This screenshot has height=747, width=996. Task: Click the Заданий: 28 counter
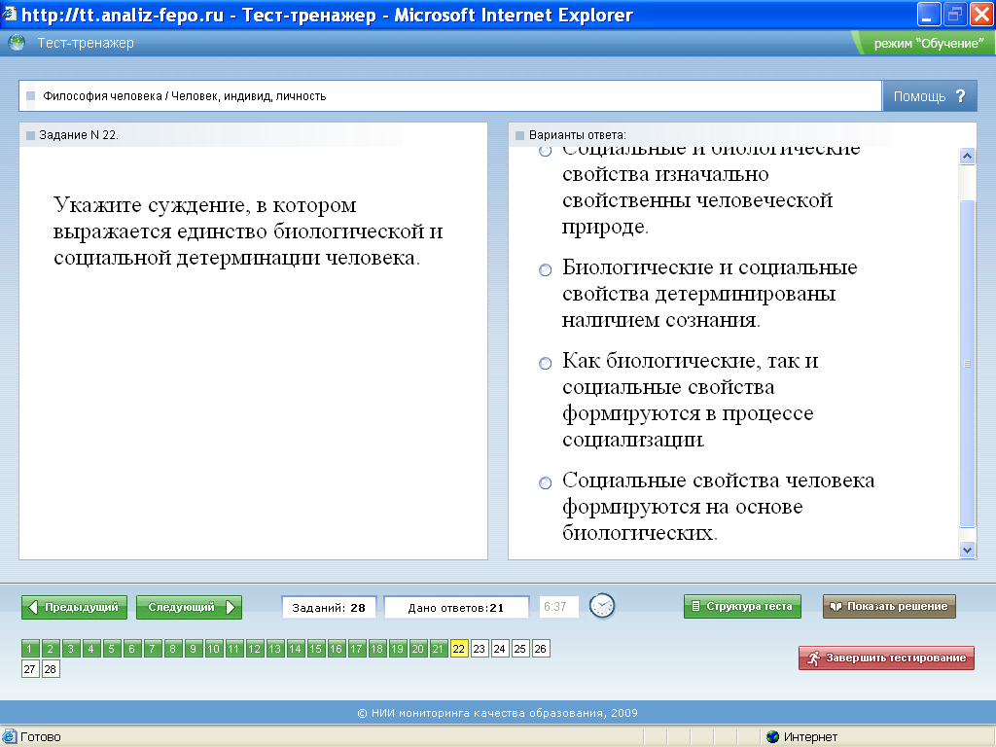[329, 607]
